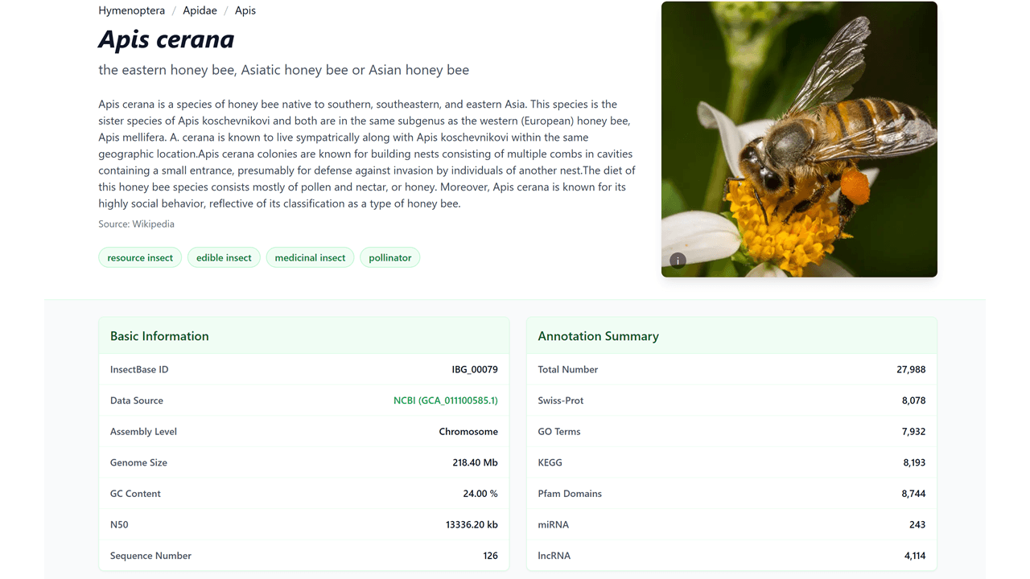Viewport: 1030px width, 579px height.
Task: Click the Annotation Summary panel header
Action: pyautogui.click(x=598, y=336)
